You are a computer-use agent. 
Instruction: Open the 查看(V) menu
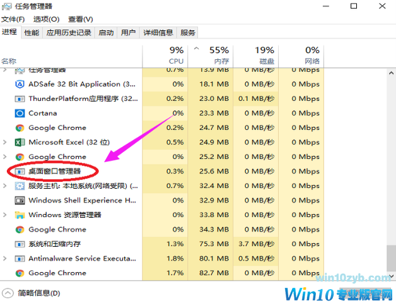coord(81,19)
